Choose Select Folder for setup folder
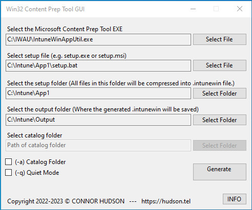Image resolution: width=252 pixels, height=210 pixels. (x=220, y=94)
